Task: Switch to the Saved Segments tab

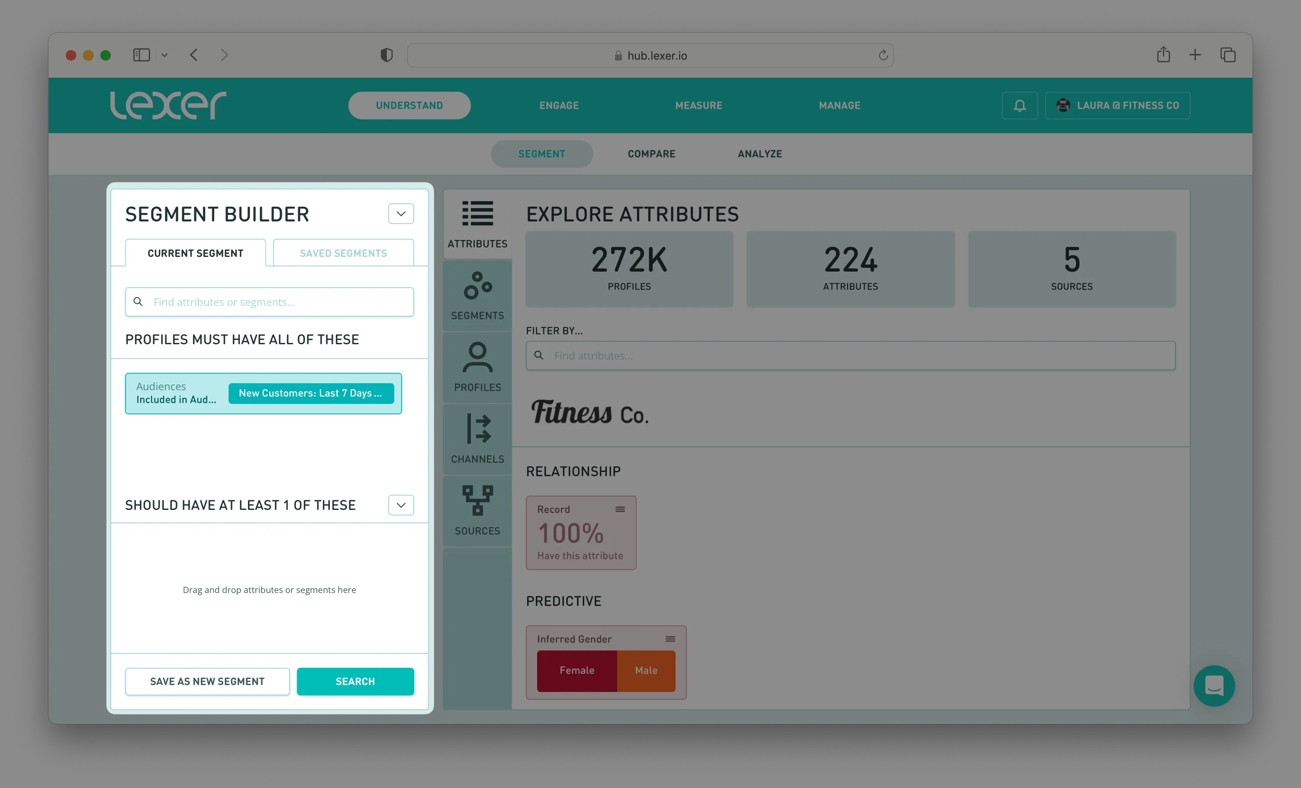Action: tap(343, 253)
